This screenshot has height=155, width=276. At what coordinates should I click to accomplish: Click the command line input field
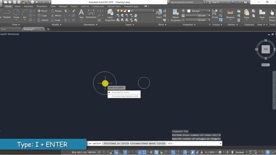(154, 143)
